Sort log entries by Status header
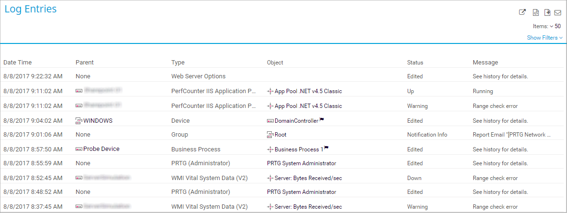Image resolution: width=567 pixels, height=213 pixels. pos(415,63)
